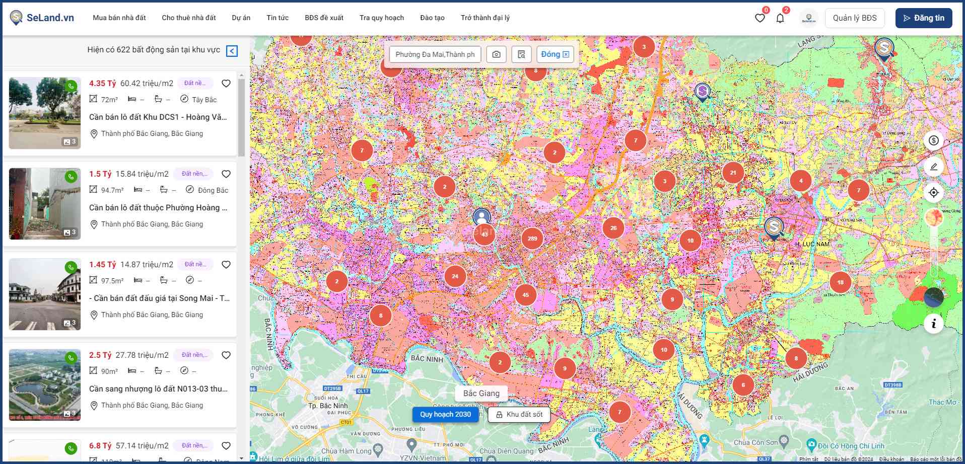Viewport: 965px width, 464px height.
Task: Open the Tra quy hoạch menu
Action: 381,18
